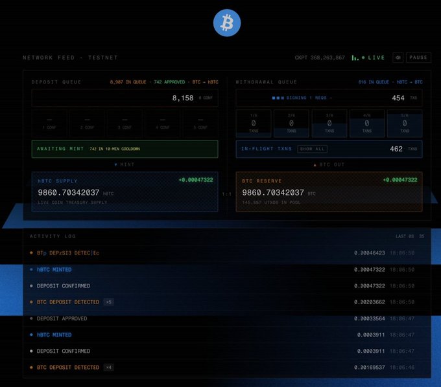Click the hBTC supply +0.00047322 change
Screen dimensions: 441x387
pos(196,180)
